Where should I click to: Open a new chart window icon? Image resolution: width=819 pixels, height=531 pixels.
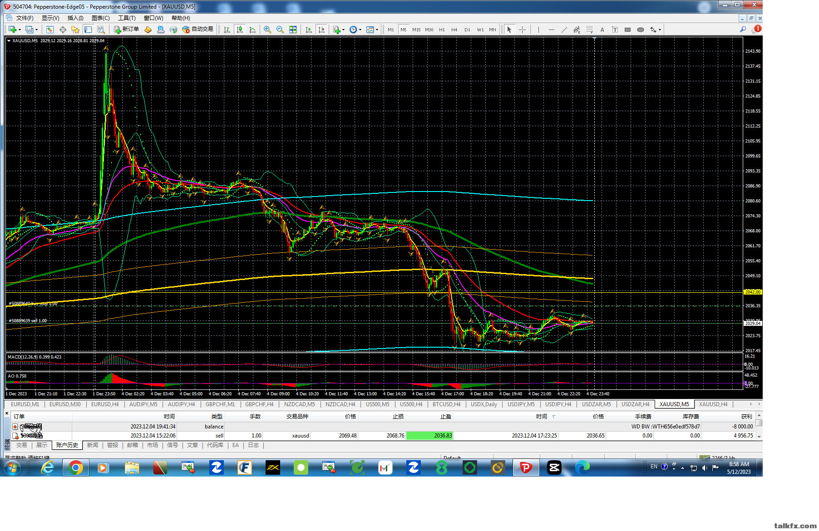(x=12, y=29)
